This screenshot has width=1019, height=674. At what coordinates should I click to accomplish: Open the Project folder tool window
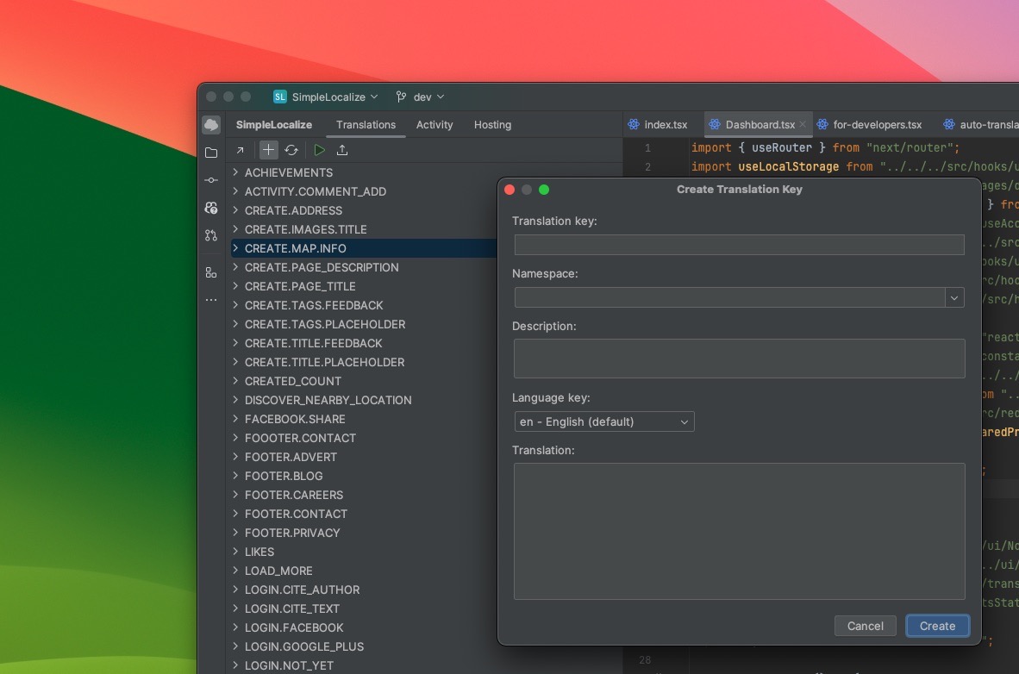click(x=211, y=153)
